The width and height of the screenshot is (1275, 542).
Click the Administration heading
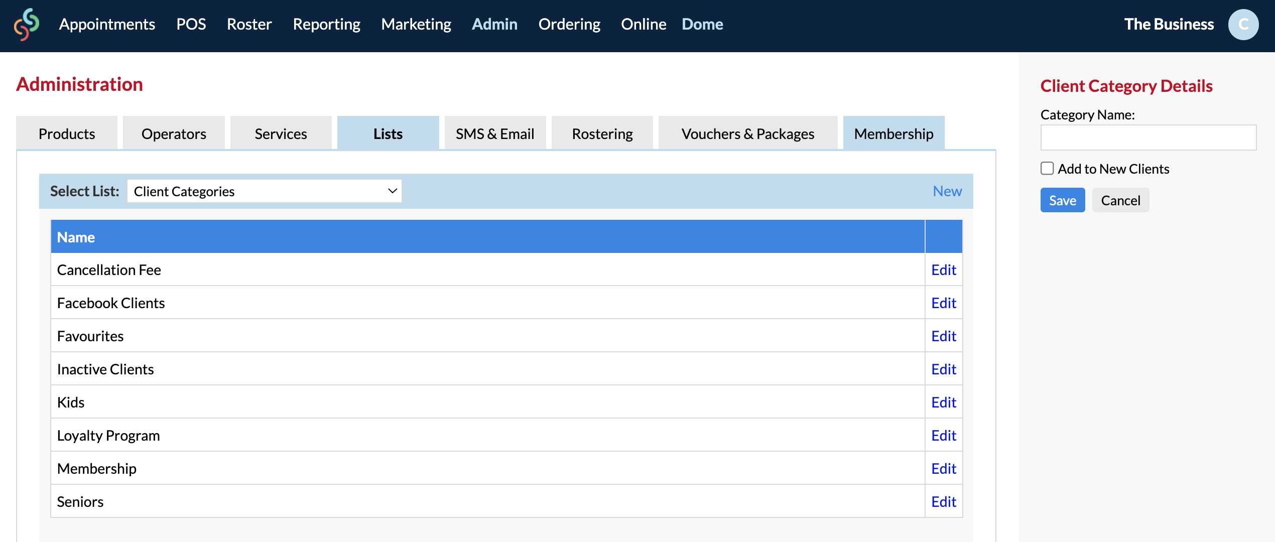point(80,84)
